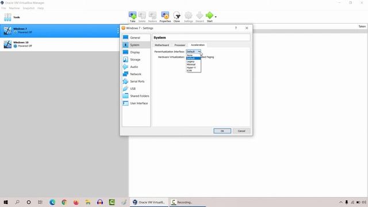
Task: Open the Snapshot menu
Action: click(x=29, y=8)
